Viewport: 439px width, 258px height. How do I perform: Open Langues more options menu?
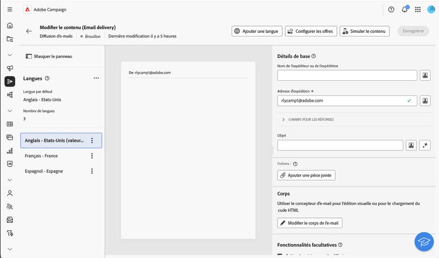pyautogui.click(x=96, y=78)
